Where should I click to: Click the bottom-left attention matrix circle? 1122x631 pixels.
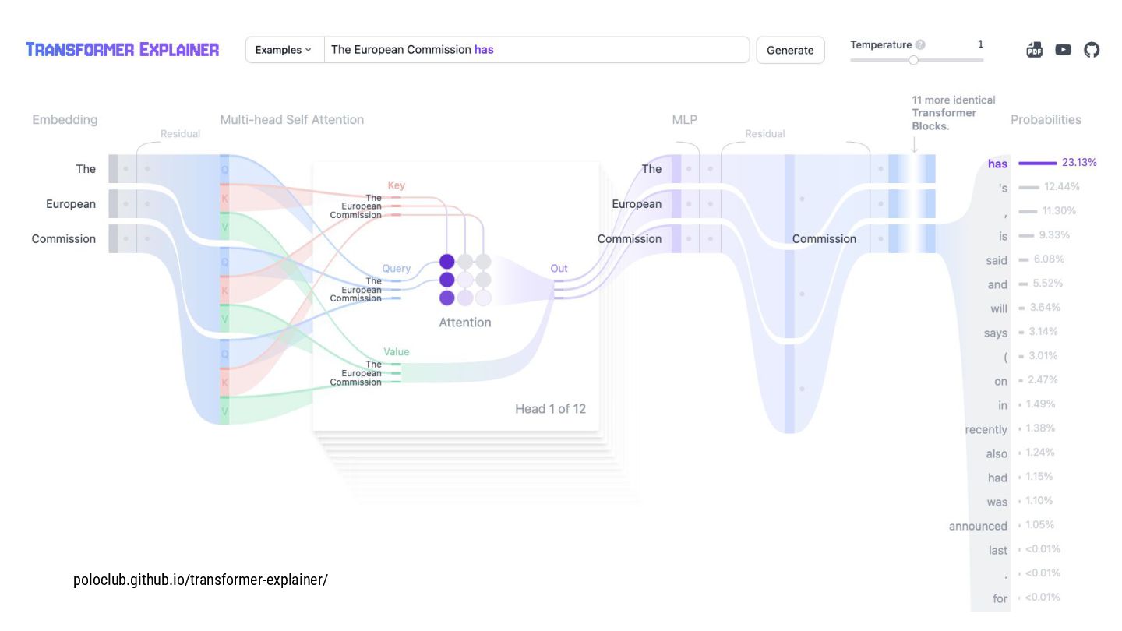coord(446,298)
